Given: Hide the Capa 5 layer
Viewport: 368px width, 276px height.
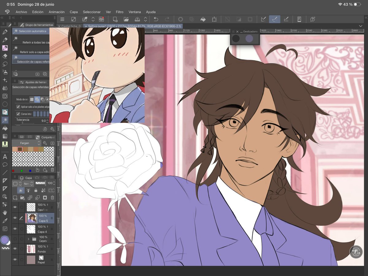Looking at the screenshot, I should pos(15,218).
